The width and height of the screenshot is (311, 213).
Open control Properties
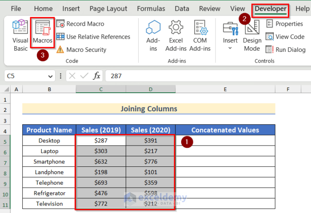284,24
